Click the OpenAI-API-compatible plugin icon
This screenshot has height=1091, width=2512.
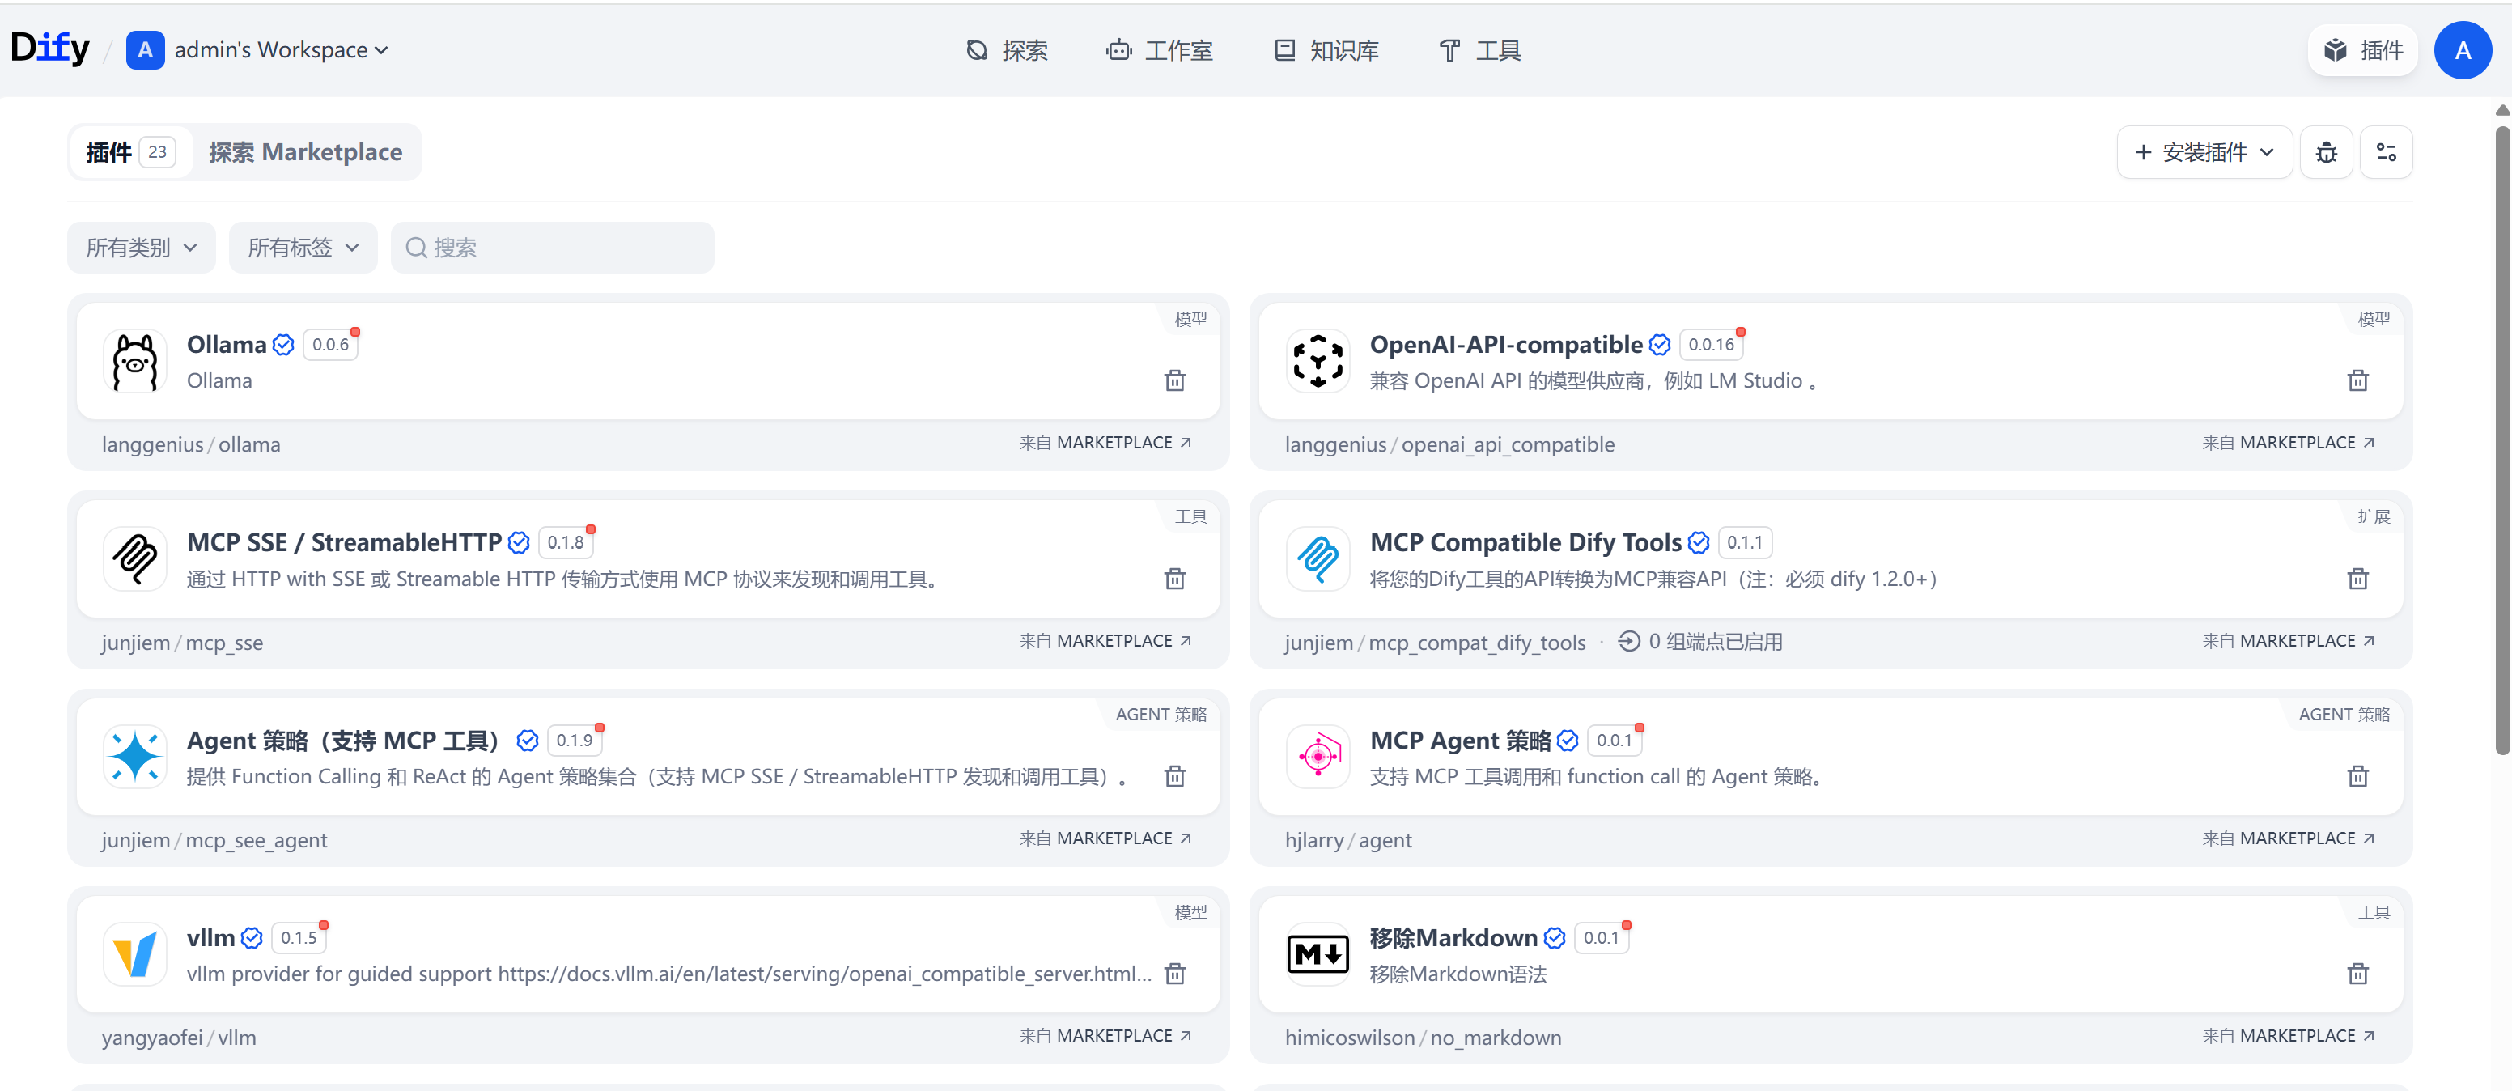pos(1318,362)
